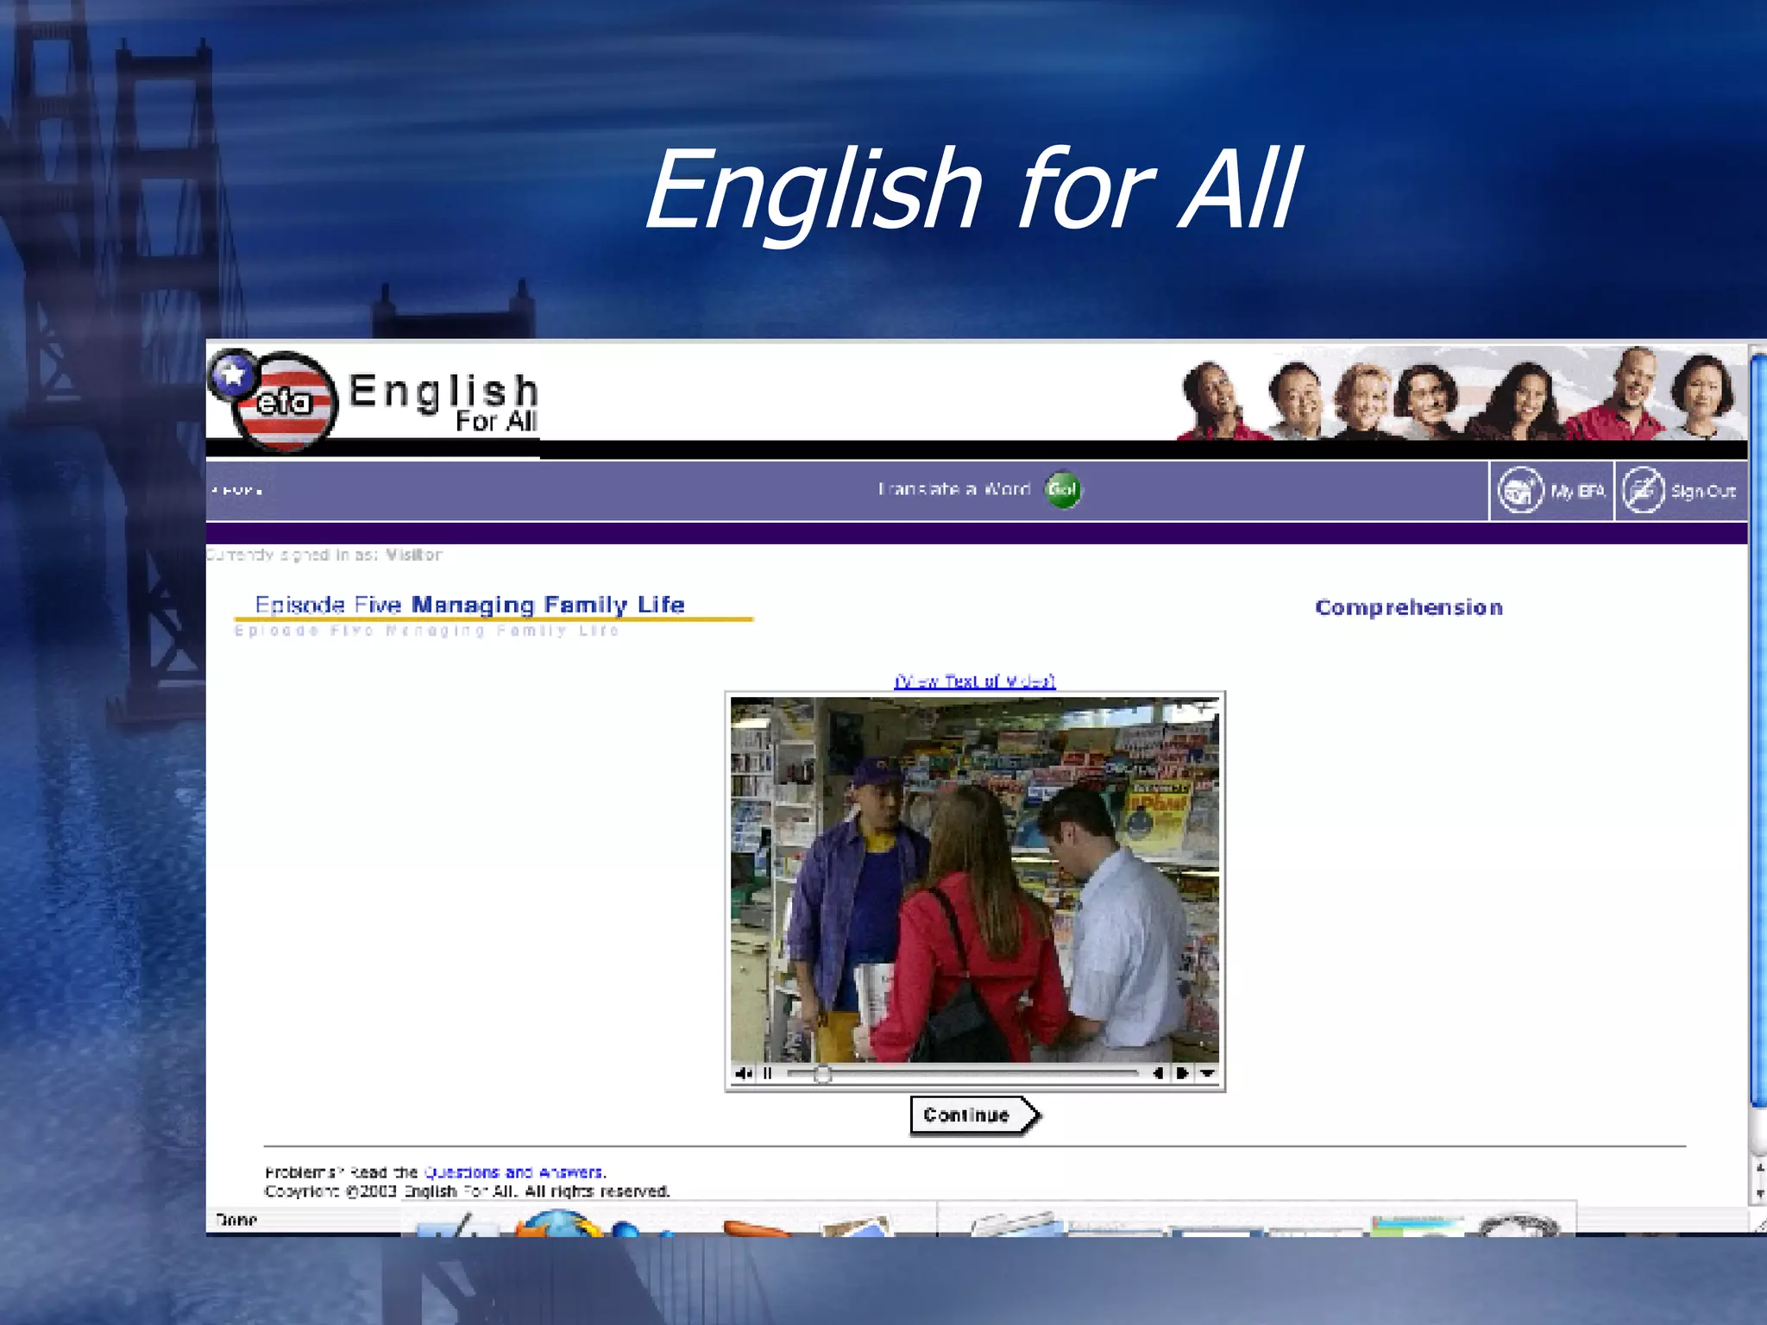
Task: Open the View Text of Video link
Action: tap(975, 681)
